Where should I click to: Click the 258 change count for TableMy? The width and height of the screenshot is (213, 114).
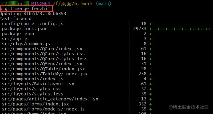pyautogui.click(x=142, y=74)
